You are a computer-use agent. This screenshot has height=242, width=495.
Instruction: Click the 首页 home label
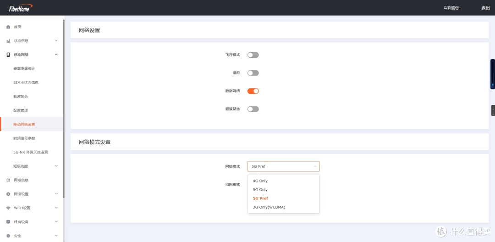(17, 27)
